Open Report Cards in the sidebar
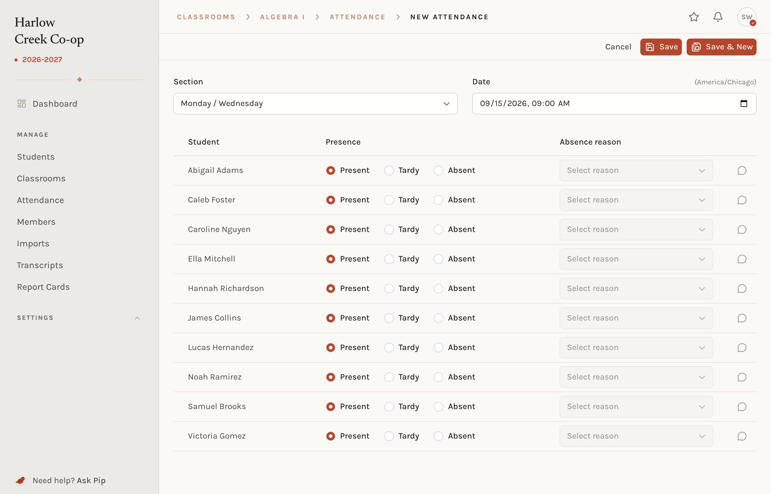Image resolution: width=771 pixels, height=494 pixels. click(x=43, y=287)
